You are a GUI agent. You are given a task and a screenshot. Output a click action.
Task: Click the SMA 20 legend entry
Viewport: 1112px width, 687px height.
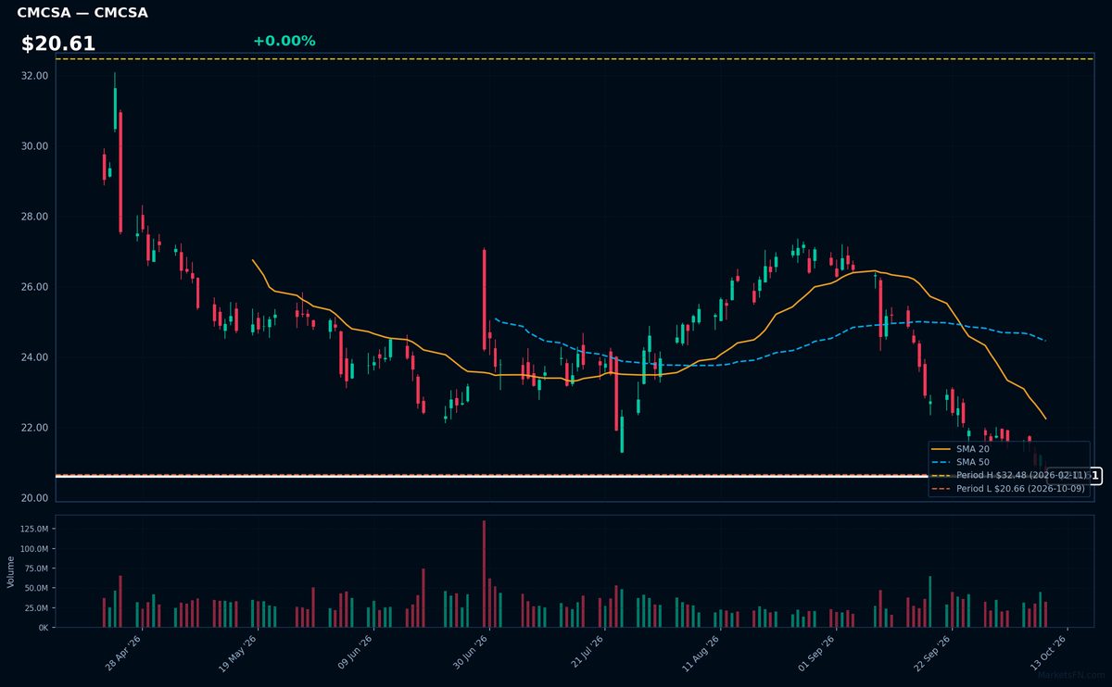(960, 449)
